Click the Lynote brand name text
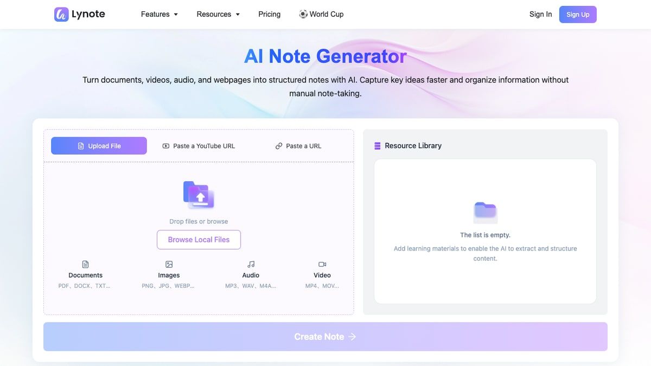The image size is (651, 366). tap(88, 14)
